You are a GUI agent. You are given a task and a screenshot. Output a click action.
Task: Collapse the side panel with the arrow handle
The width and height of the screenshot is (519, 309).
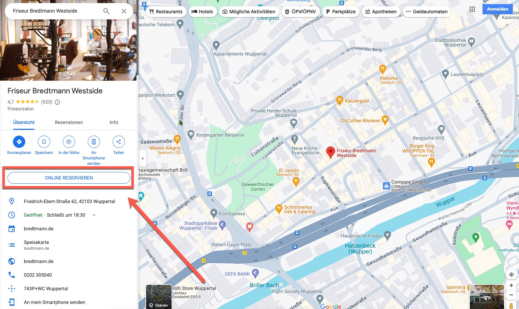click(143, 158)
